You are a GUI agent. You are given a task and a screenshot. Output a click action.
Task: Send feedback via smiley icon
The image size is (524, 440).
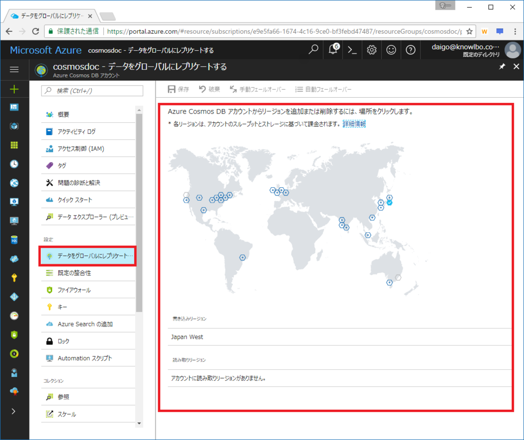click(391, 50)
